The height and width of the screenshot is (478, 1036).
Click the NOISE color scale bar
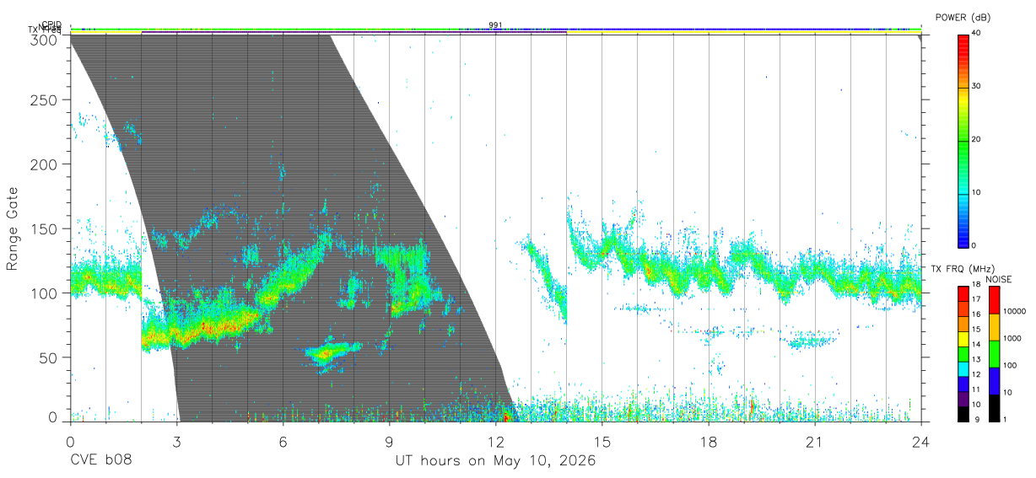pos(994,353)
